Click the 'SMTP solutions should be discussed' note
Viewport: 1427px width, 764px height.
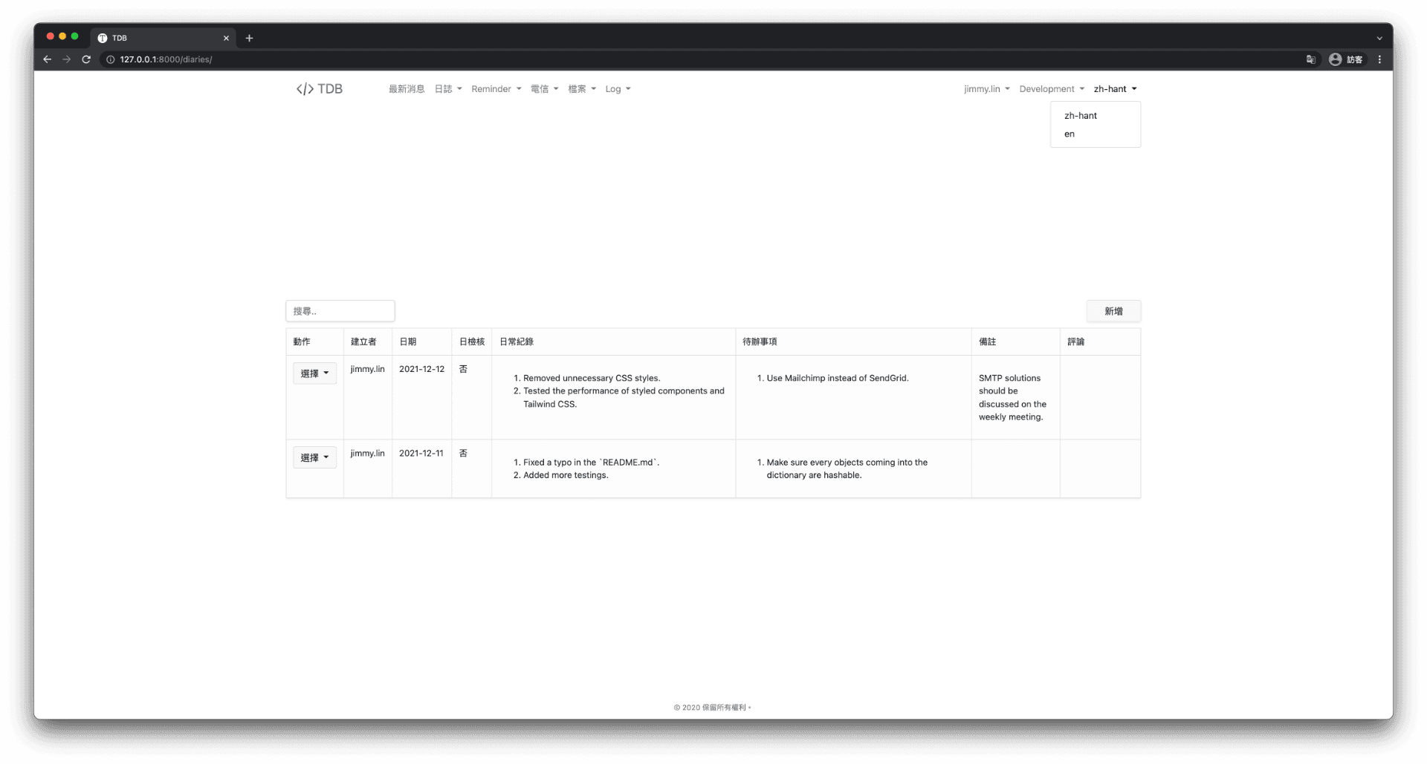coord(1012,397)
